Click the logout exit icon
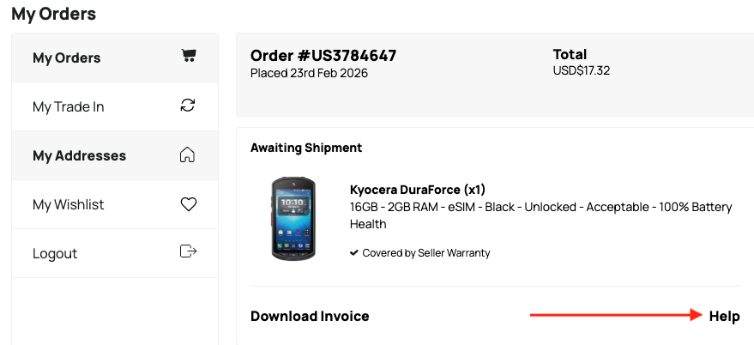754x345 pixels. click(188, 252)
